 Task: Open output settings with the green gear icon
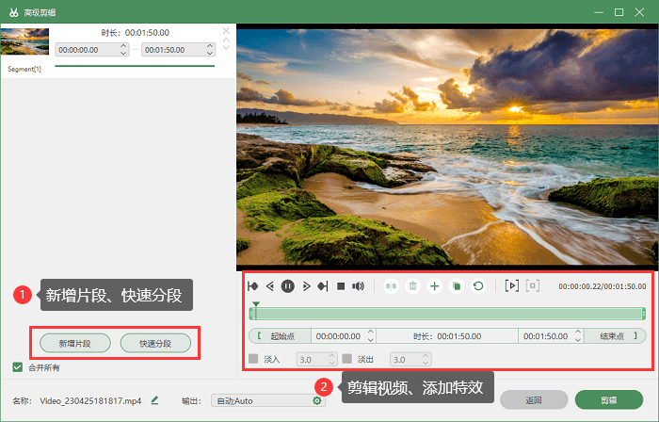(317, 400)
